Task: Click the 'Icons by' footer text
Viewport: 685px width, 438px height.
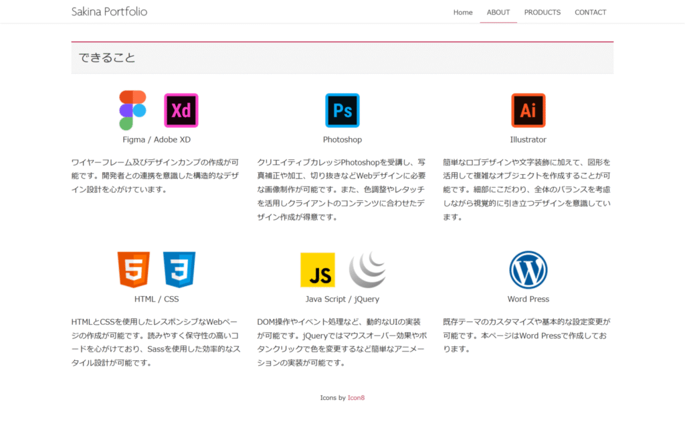Action: point(333,398)
